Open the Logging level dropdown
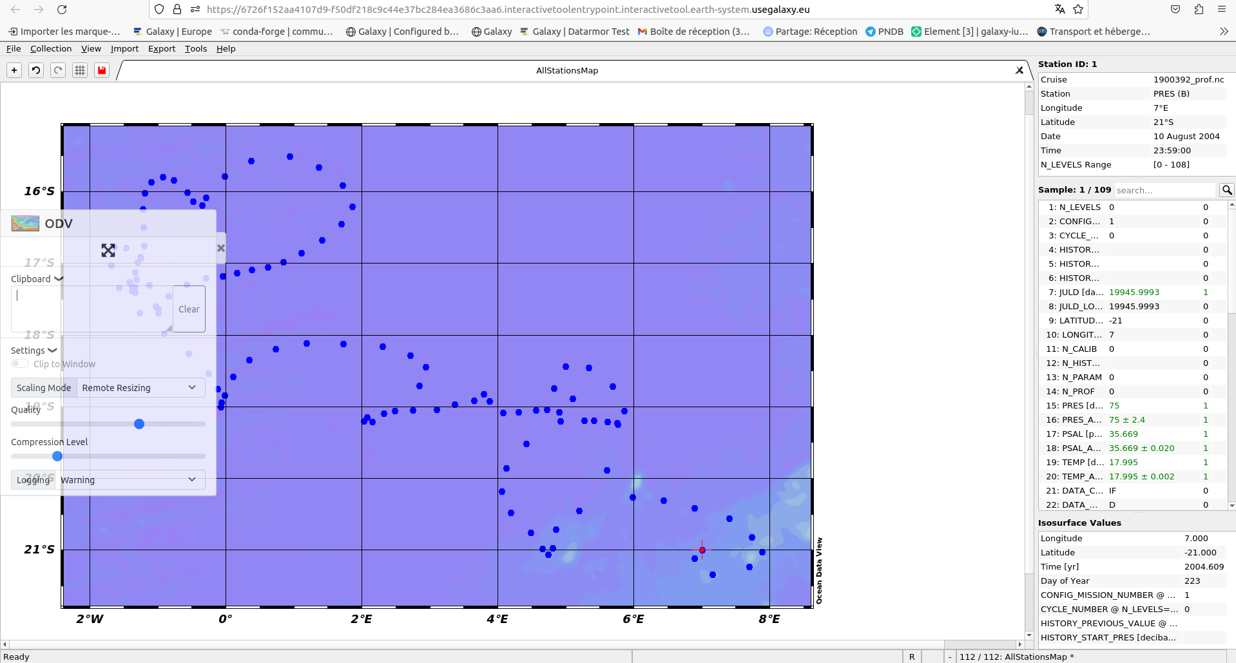 (130, 480)
